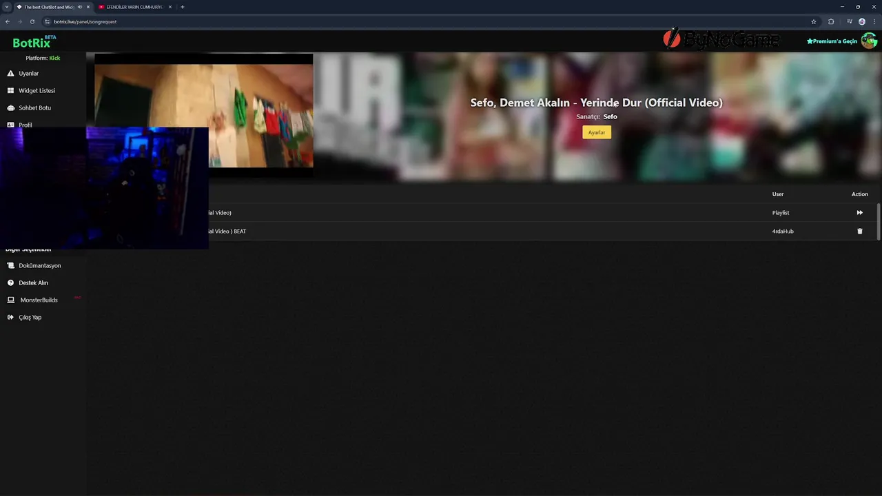The image size is (882, 496).
Task: Go back in browser history
Action: 8,21
